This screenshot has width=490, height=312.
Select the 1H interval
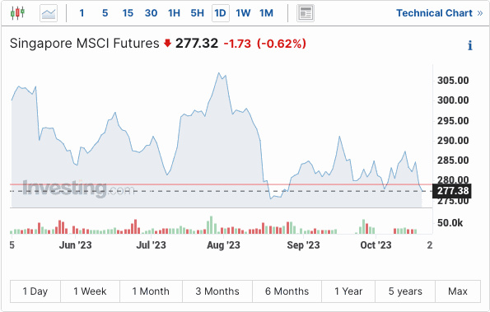point(174,13)
